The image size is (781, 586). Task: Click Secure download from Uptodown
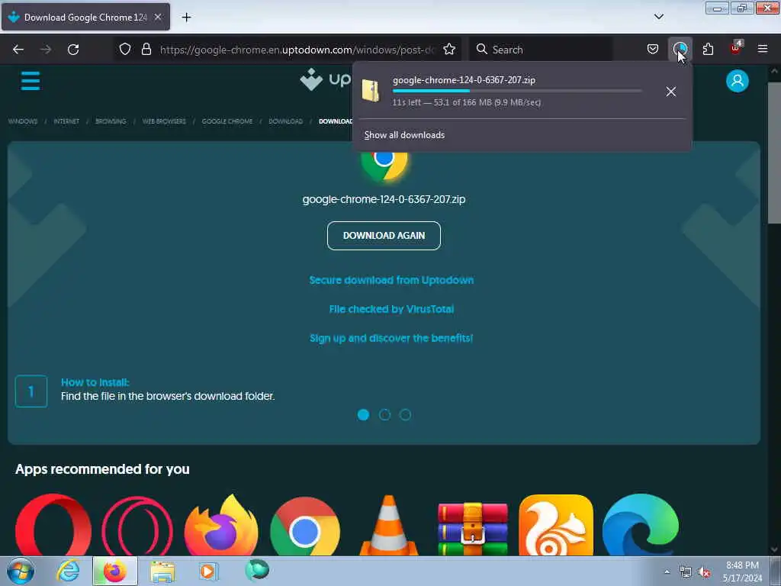pos(391,280)
